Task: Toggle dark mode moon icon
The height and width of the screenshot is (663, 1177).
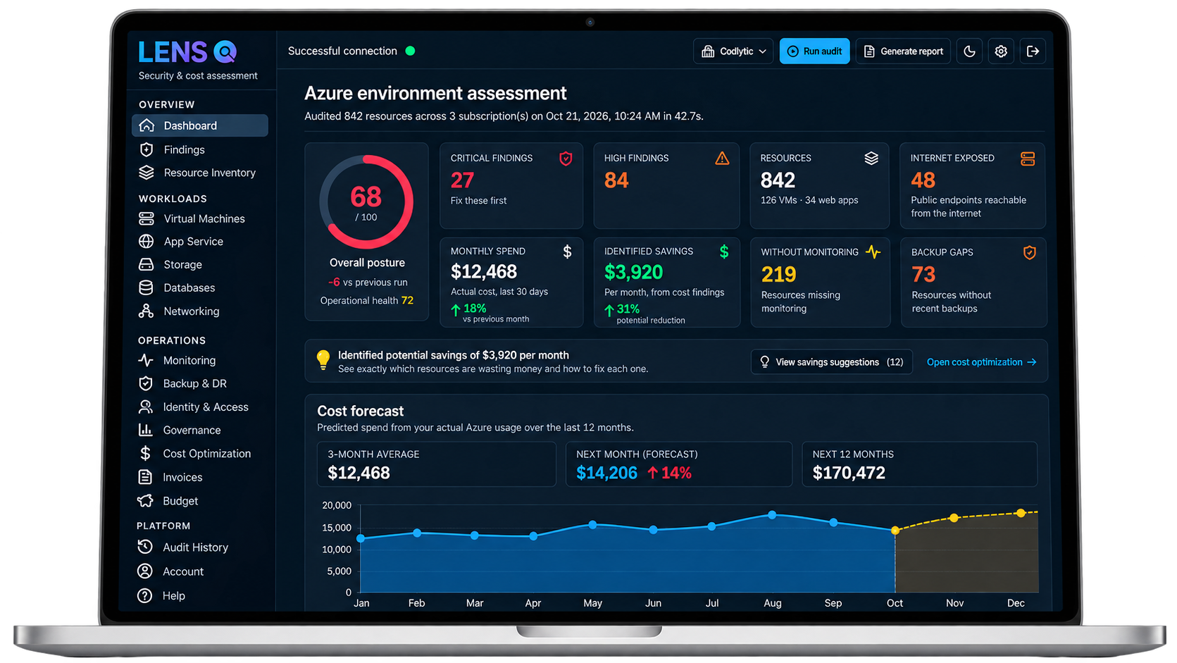Action: tap(969, 51)
